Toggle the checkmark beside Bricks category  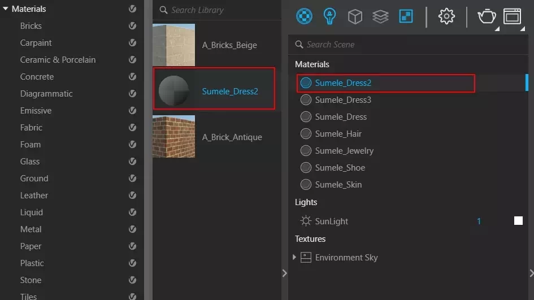tap(132, 26)
